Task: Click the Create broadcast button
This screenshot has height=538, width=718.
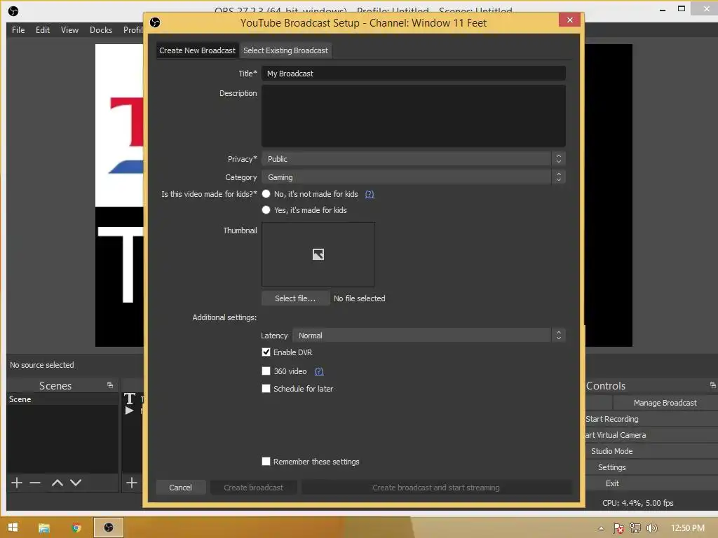Action: tap(253, 488)
